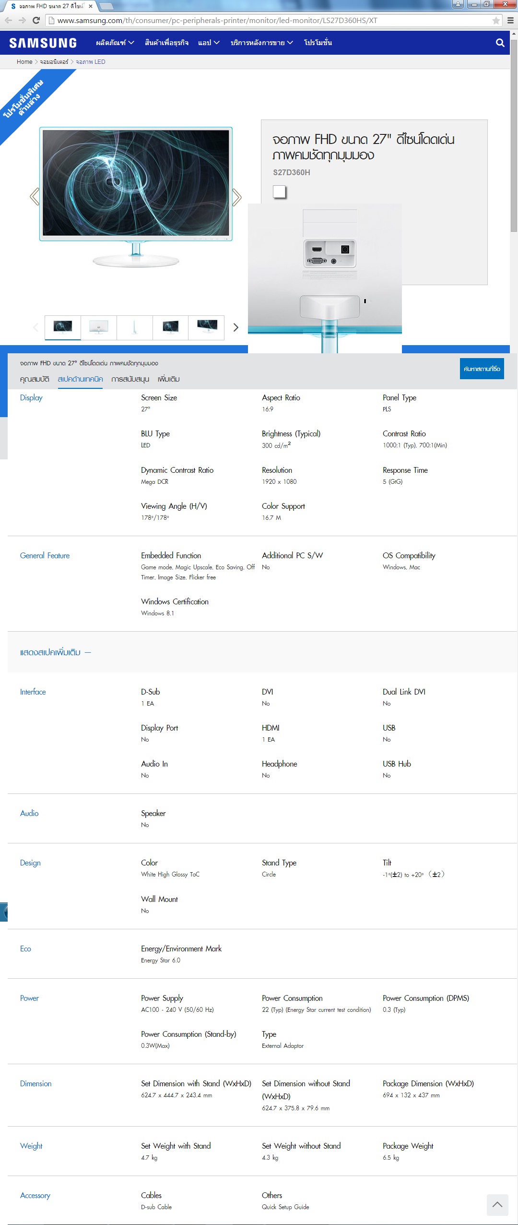Screen dimensions: 518x1225
Task: Open the แอป dropdown menu
Action: point(209,43)
